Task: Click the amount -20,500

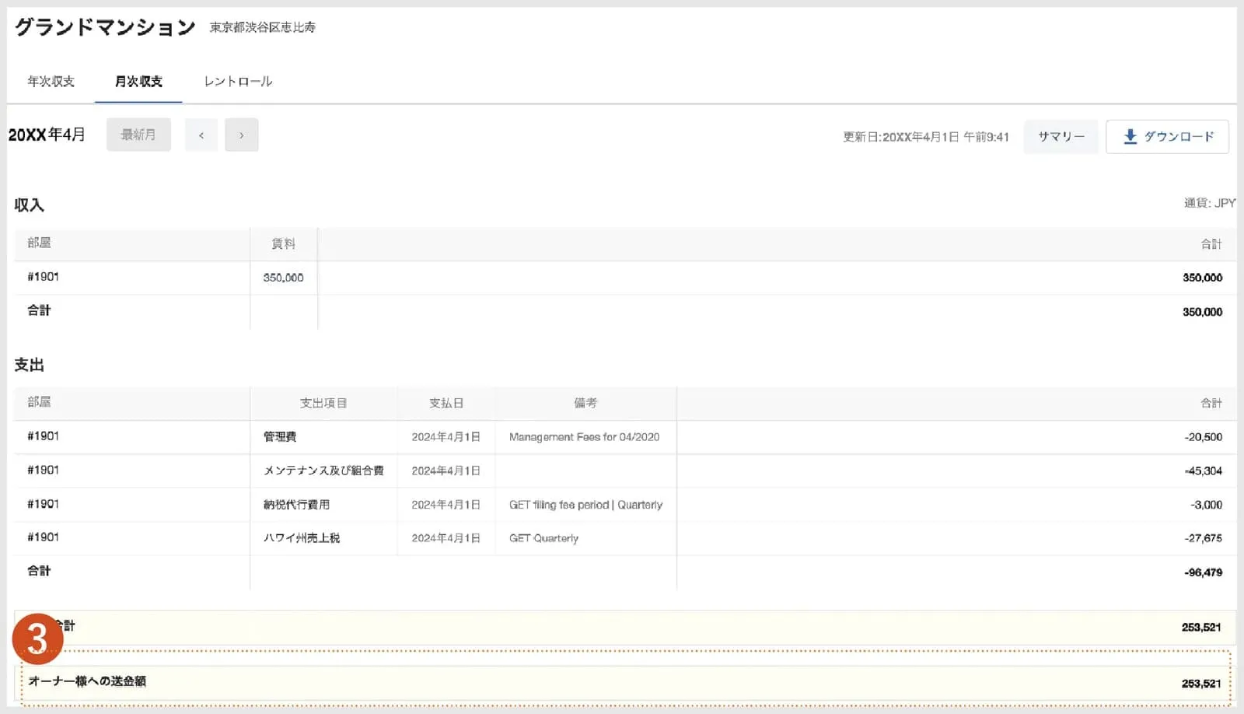Action: click(1204, 437)
